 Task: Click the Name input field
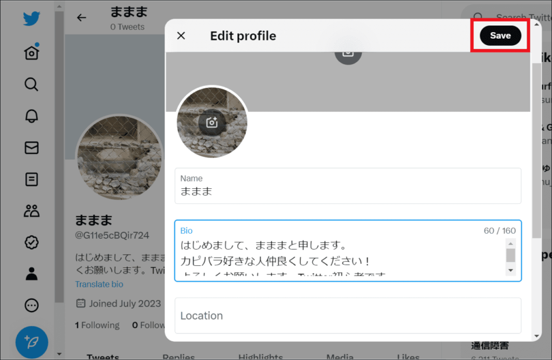point(348,186)
